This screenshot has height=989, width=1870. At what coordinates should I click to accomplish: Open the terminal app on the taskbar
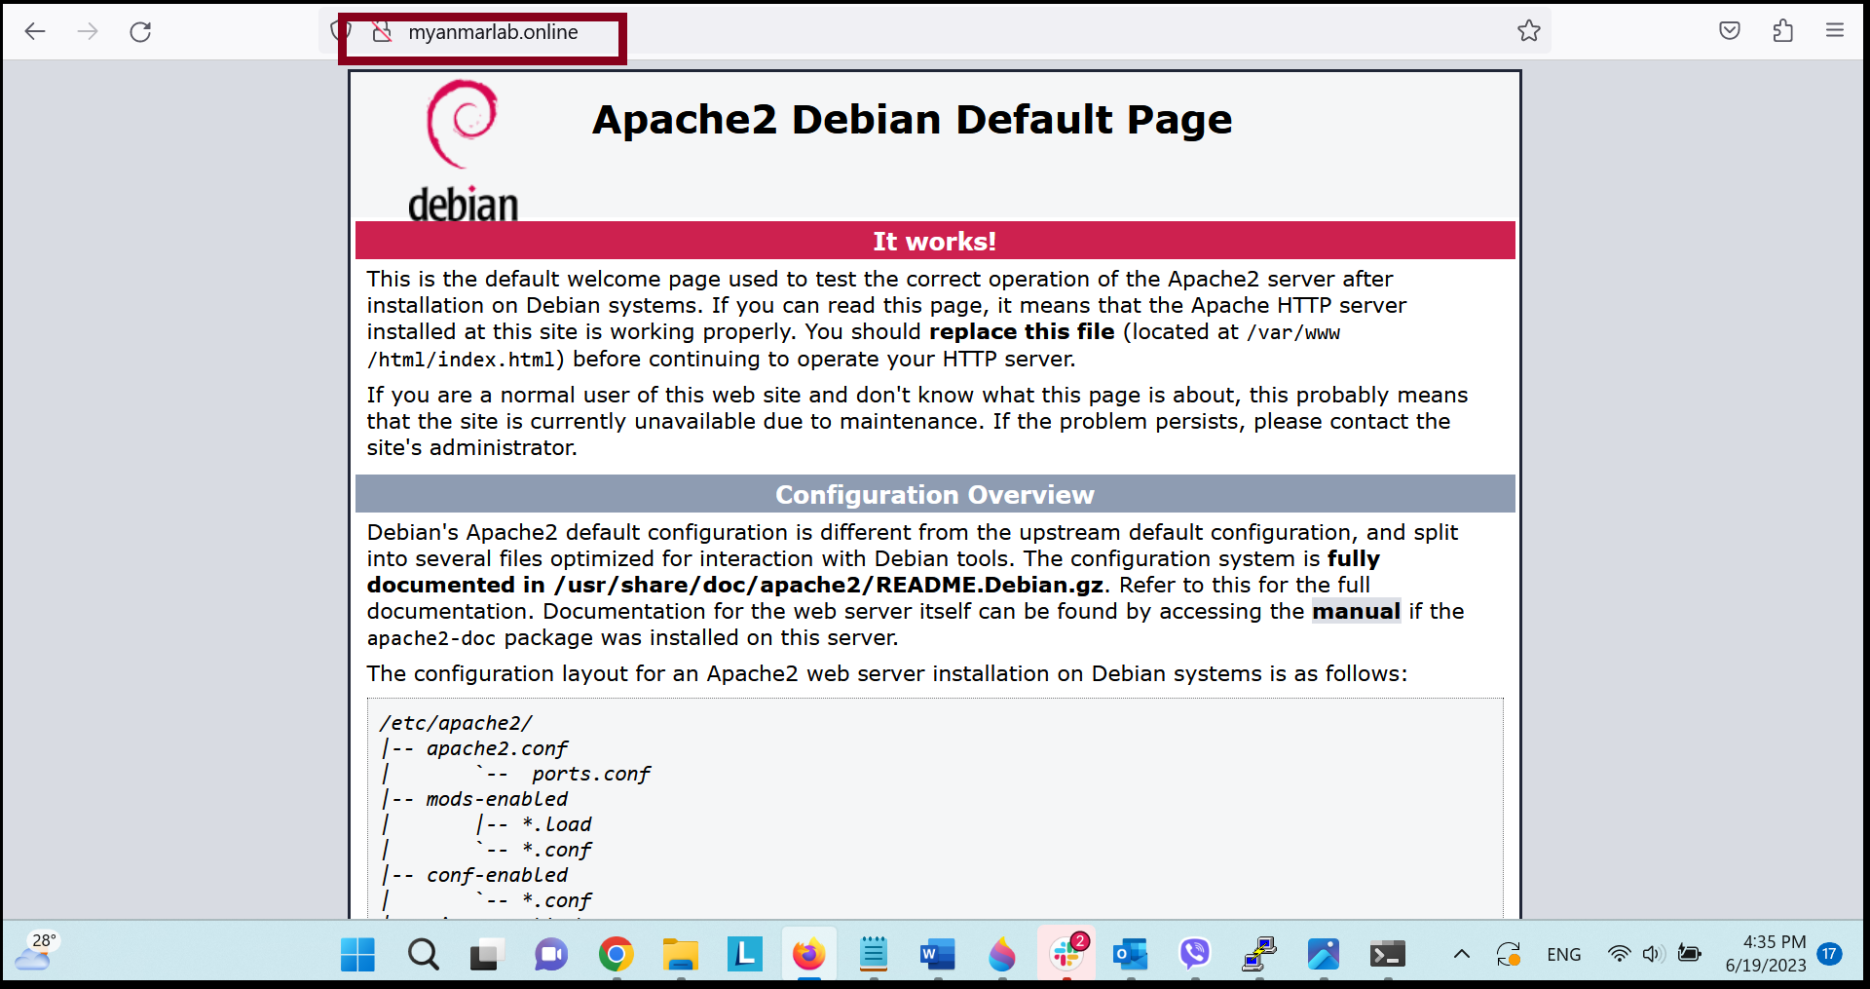[x=1388, y=954]
